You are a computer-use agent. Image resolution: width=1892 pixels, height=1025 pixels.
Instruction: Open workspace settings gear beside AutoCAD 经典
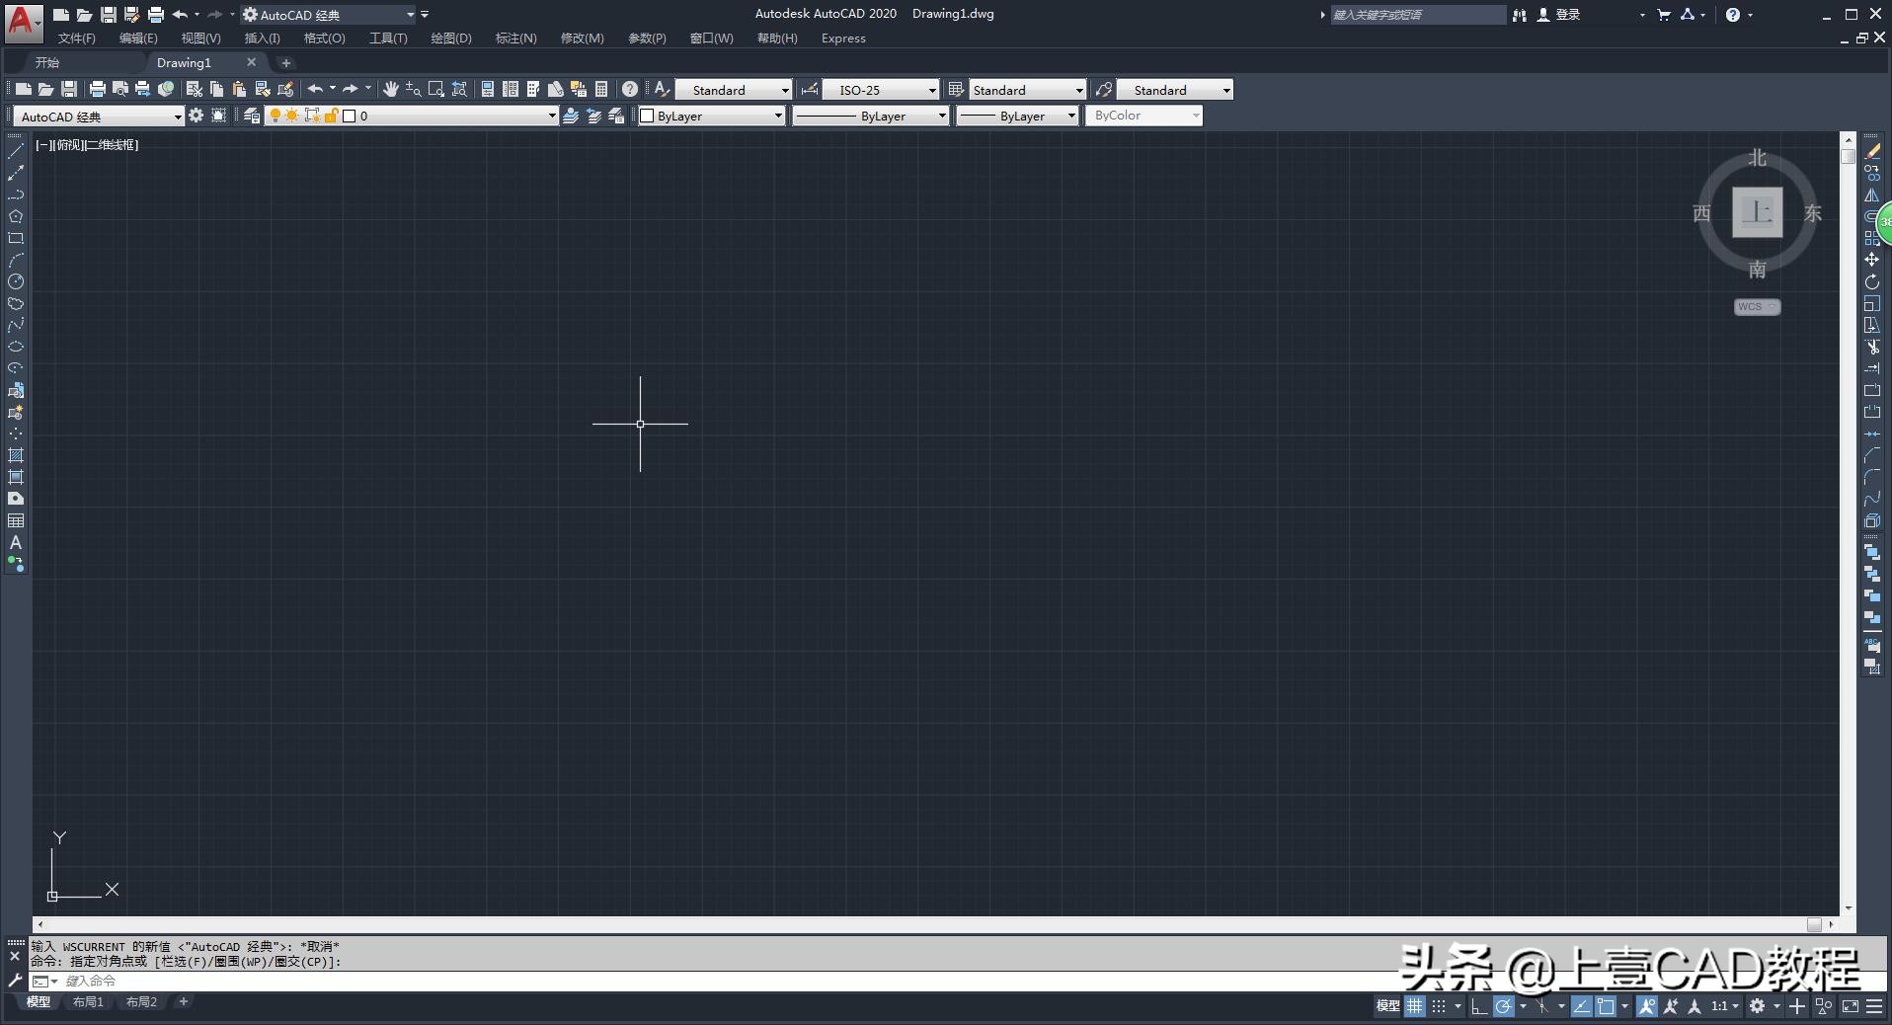point(197,116)
